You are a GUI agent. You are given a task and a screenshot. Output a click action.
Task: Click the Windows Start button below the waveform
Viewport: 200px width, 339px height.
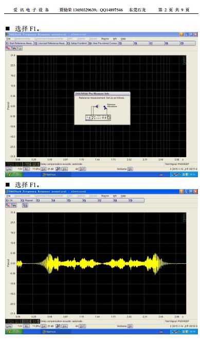(12, 331)
